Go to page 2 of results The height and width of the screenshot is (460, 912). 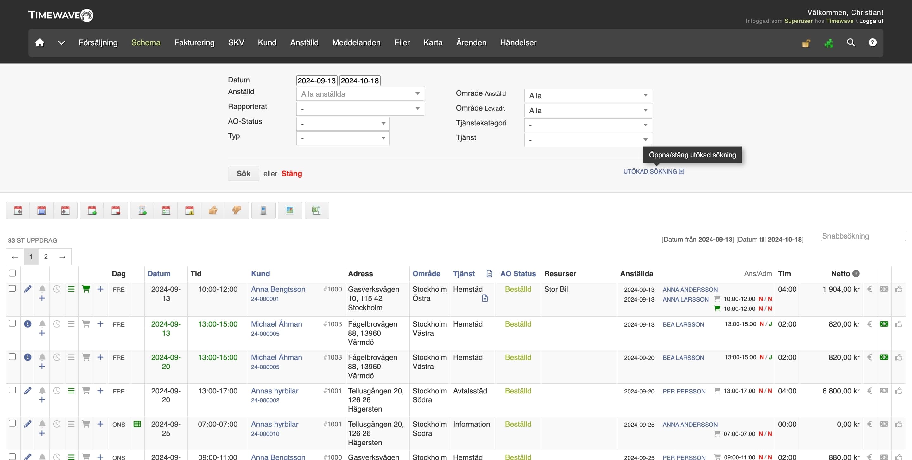46,257
